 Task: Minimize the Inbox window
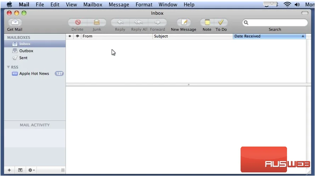[17, 13]
